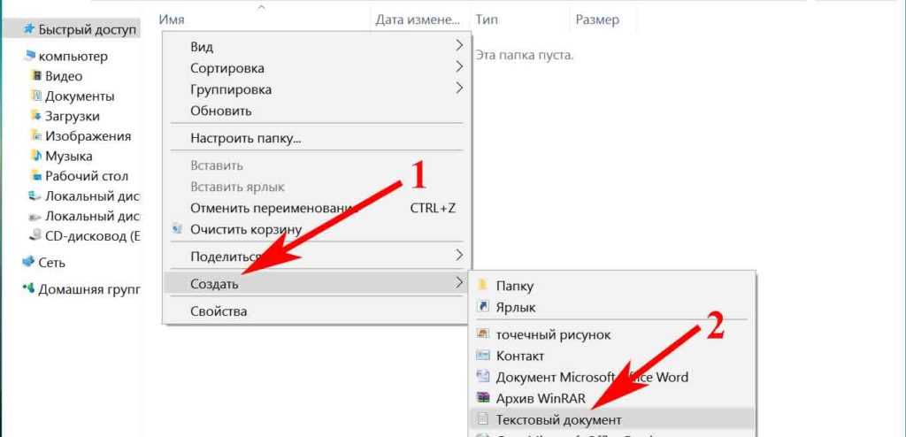Sort by the Размер column header
906x437 pixels.
point(597,19)
